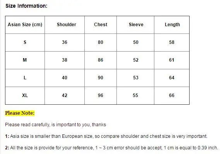This screenshot has width=224, height=154.
Task: Select the M size row label
Action: (x=25, y=60)
